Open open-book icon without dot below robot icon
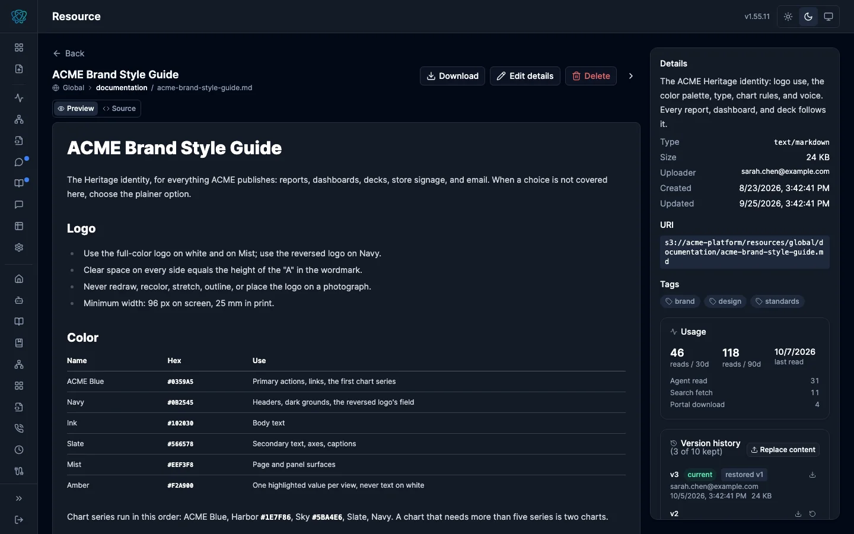This screenshot has height=534, width=854. click(x=19, y=322)
